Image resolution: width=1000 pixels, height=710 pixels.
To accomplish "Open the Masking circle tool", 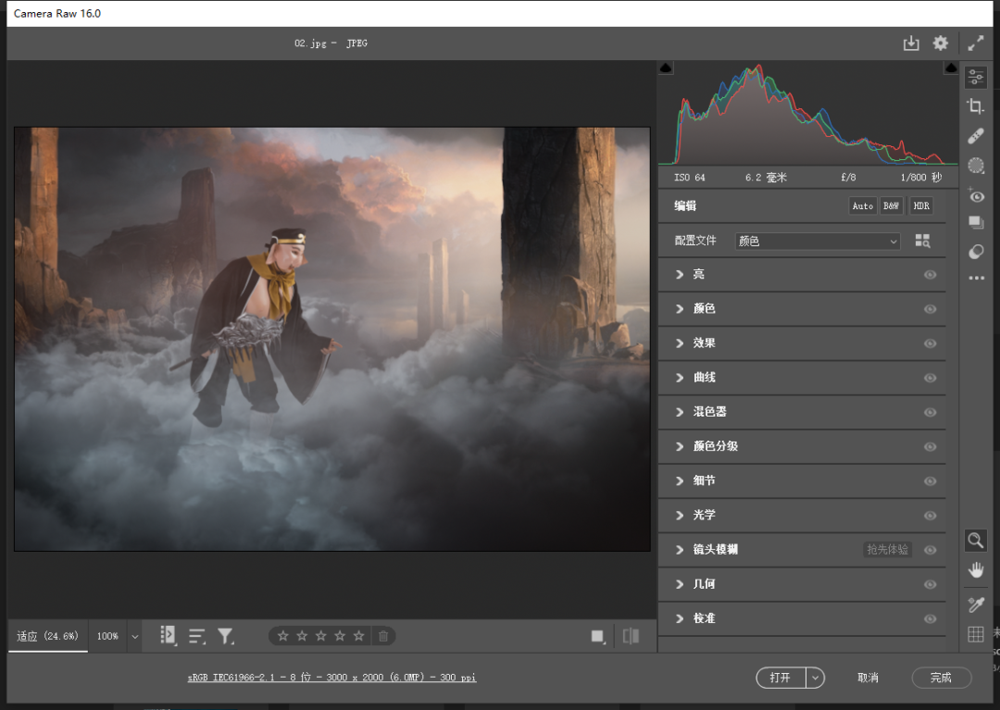I will [976, 166].
